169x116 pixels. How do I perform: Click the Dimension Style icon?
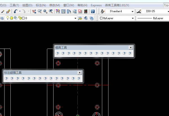tap(139, 11)
